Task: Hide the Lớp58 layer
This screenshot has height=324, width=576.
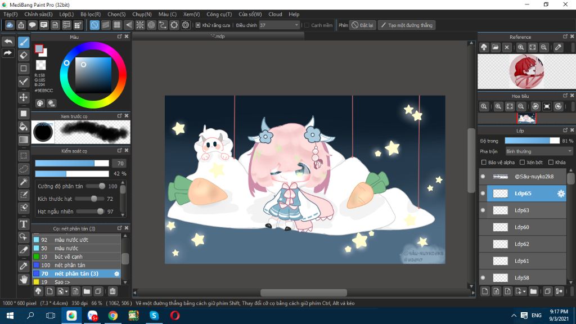Action: pyautogui.click(x=483, y=278)
